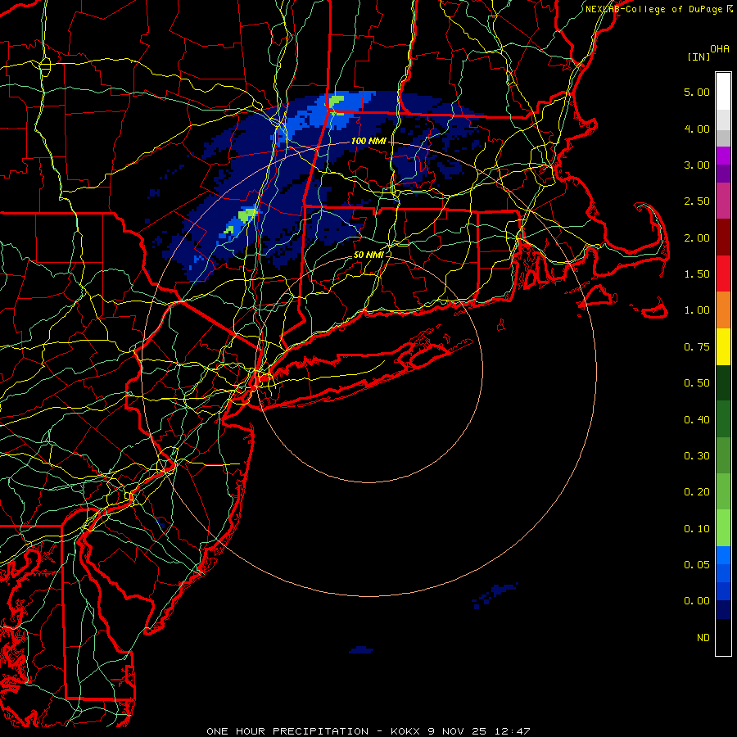Click the 0.75 legend value

point(697,347)
